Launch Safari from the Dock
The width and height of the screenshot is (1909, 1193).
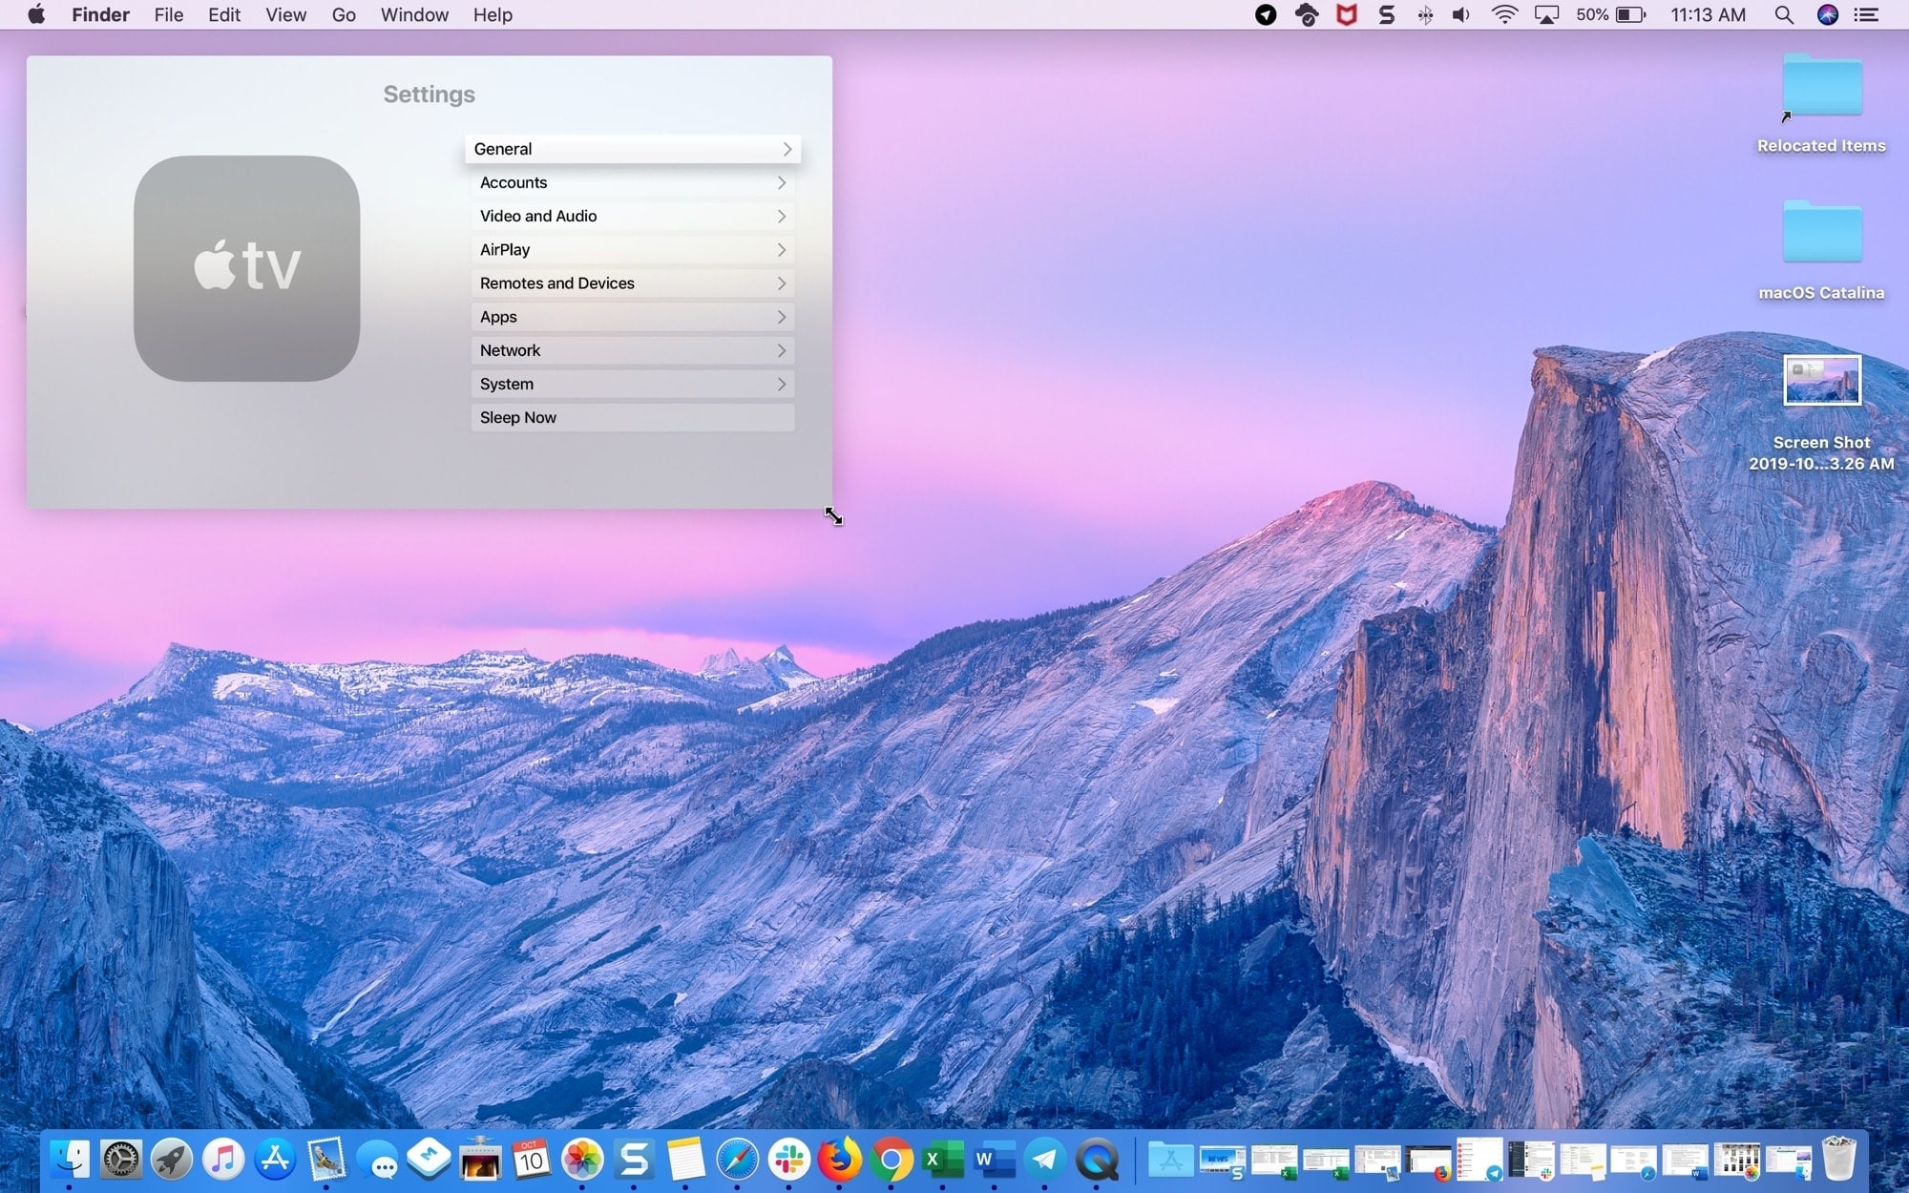735,1160
